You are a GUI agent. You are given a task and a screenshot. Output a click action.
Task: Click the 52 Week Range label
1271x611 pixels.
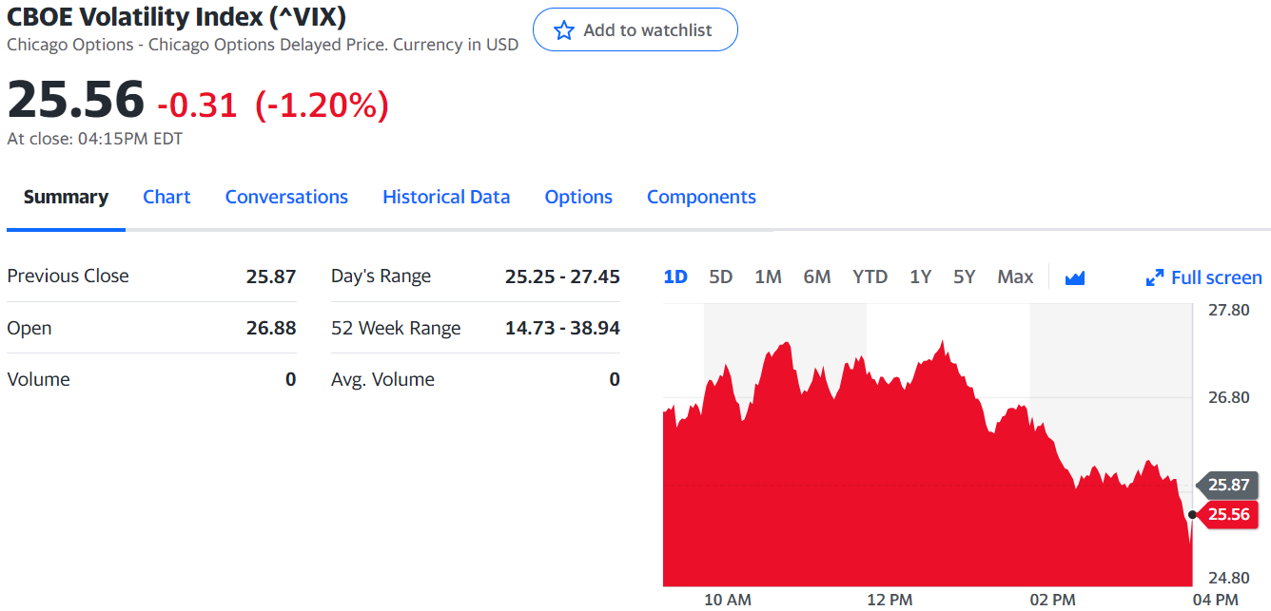396,328
